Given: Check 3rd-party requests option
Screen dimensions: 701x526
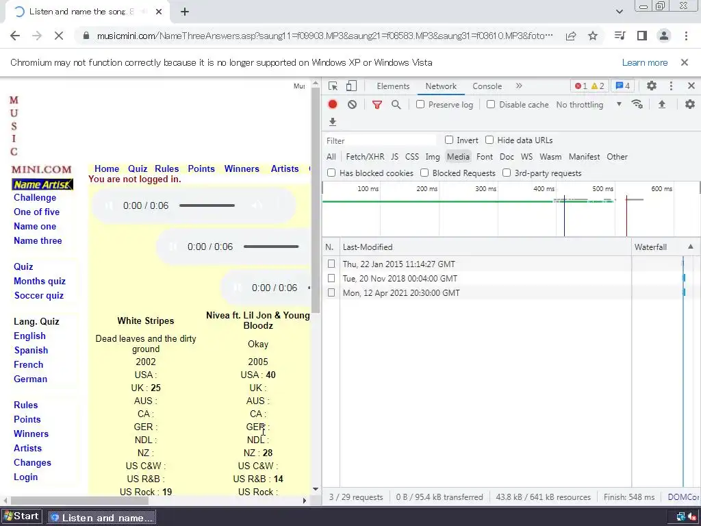Looking at the screenshot, I should (507, 173).
